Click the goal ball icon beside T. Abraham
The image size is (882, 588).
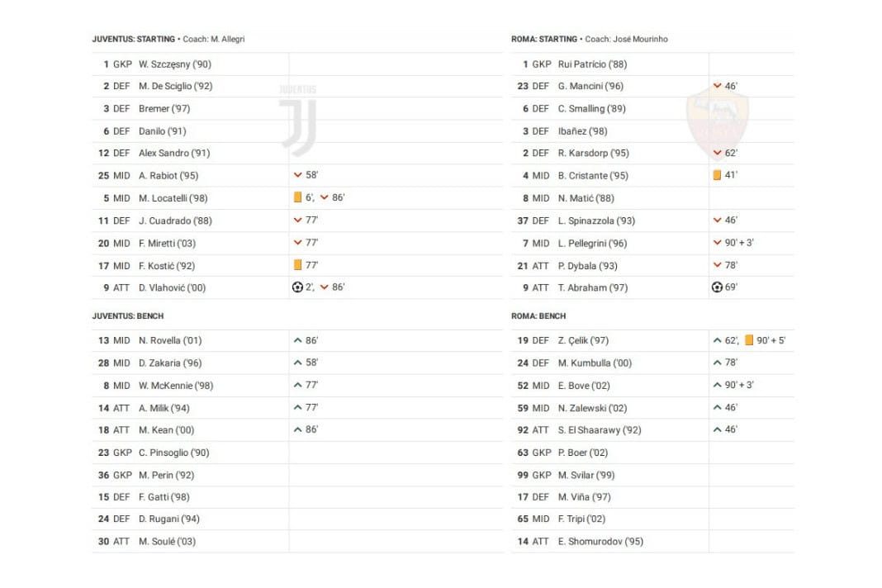[717, 287]
